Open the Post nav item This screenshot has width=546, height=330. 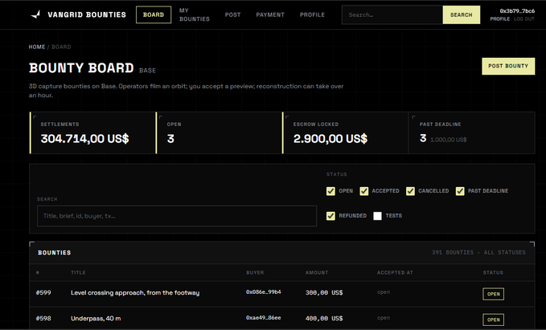pos(232,14)
